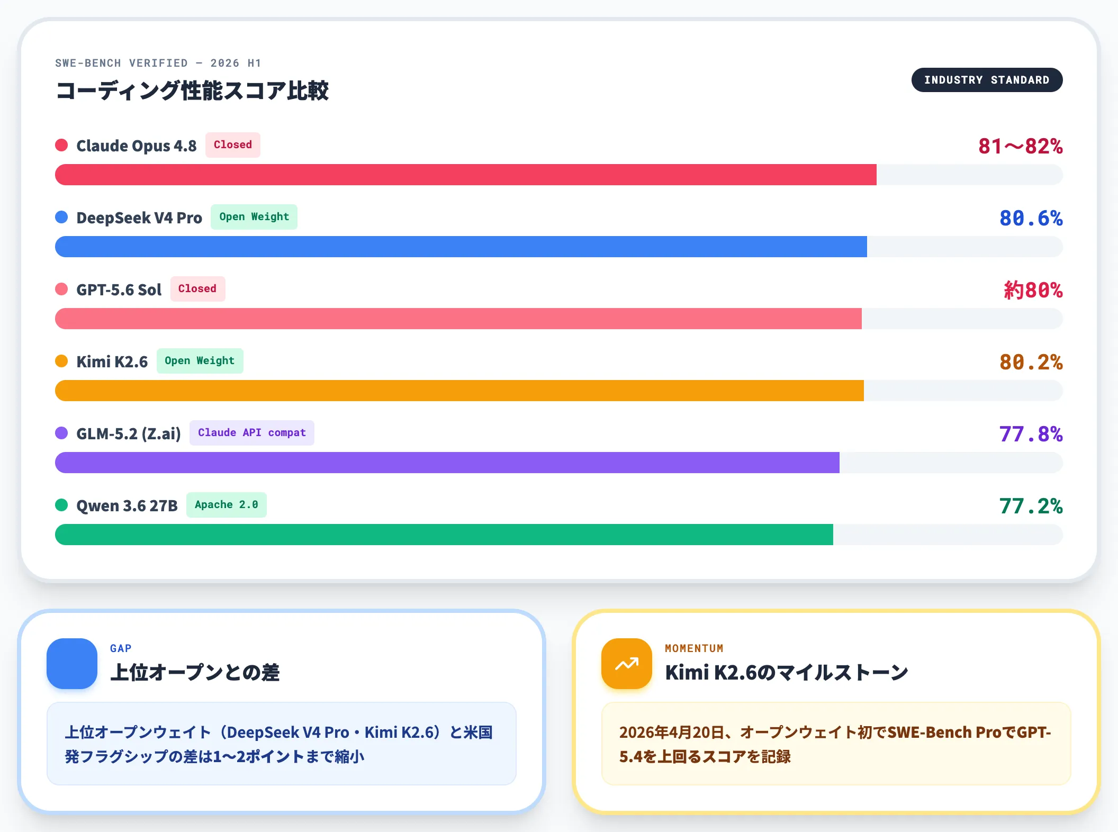Click the yellow Momentum description box
This screenshot has height=832, width=1118.
click(x=836, y=744)
